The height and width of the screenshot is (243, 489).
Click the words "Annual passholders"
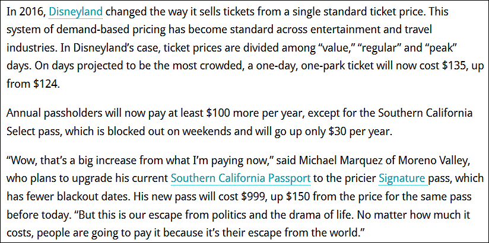53,113
